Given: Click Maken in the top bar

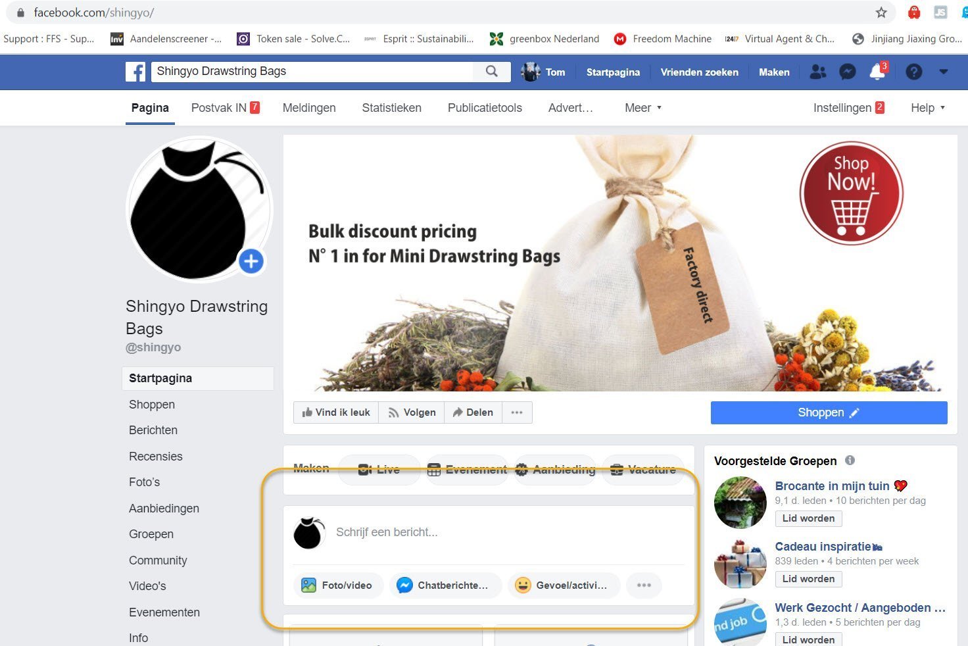Looking at the screenshot, I should (774, 72).
